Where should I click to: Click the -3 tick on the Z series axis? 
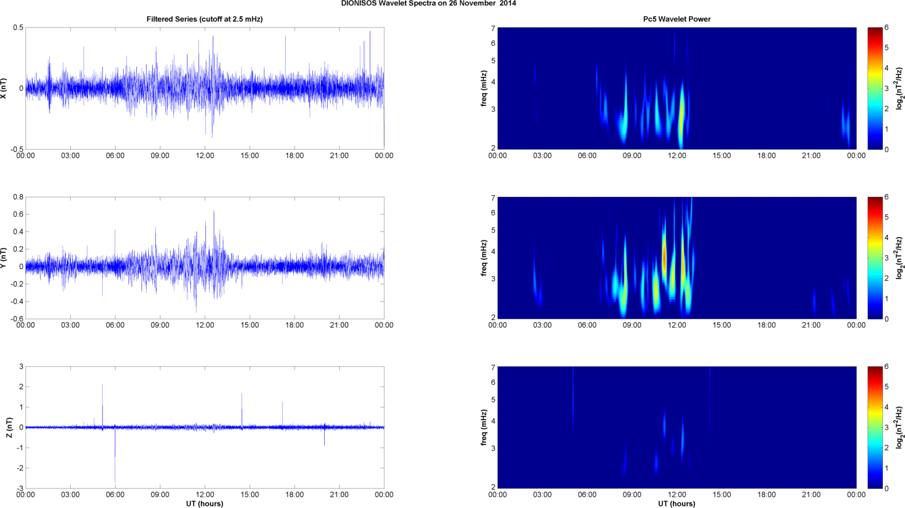point(20,488)
